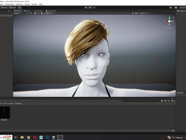
Task: Open the Help menu
Action: [41, 4]
